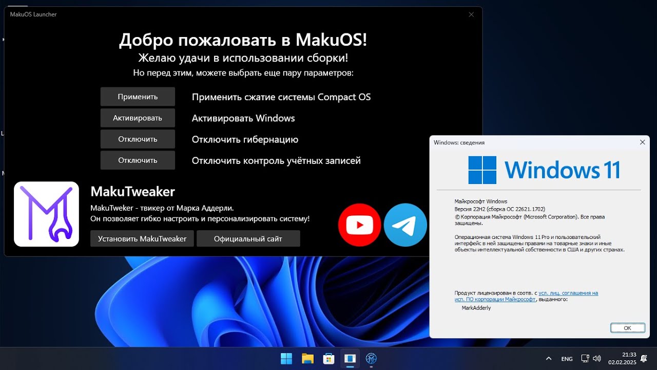Click the YouTube icon in MakuOS Launcher
The height and width of the screenshot is (370, 657).
[359, 225]
